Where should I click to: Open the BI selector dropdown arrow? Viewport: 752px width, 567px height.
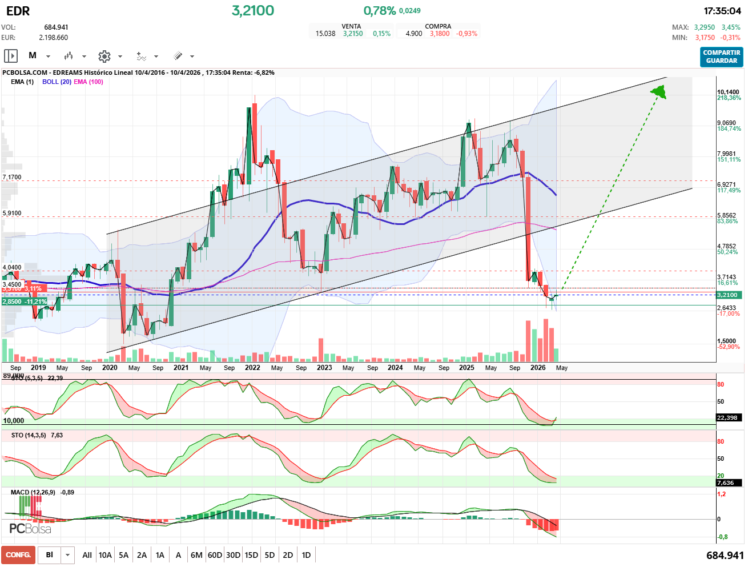[68, 555]
